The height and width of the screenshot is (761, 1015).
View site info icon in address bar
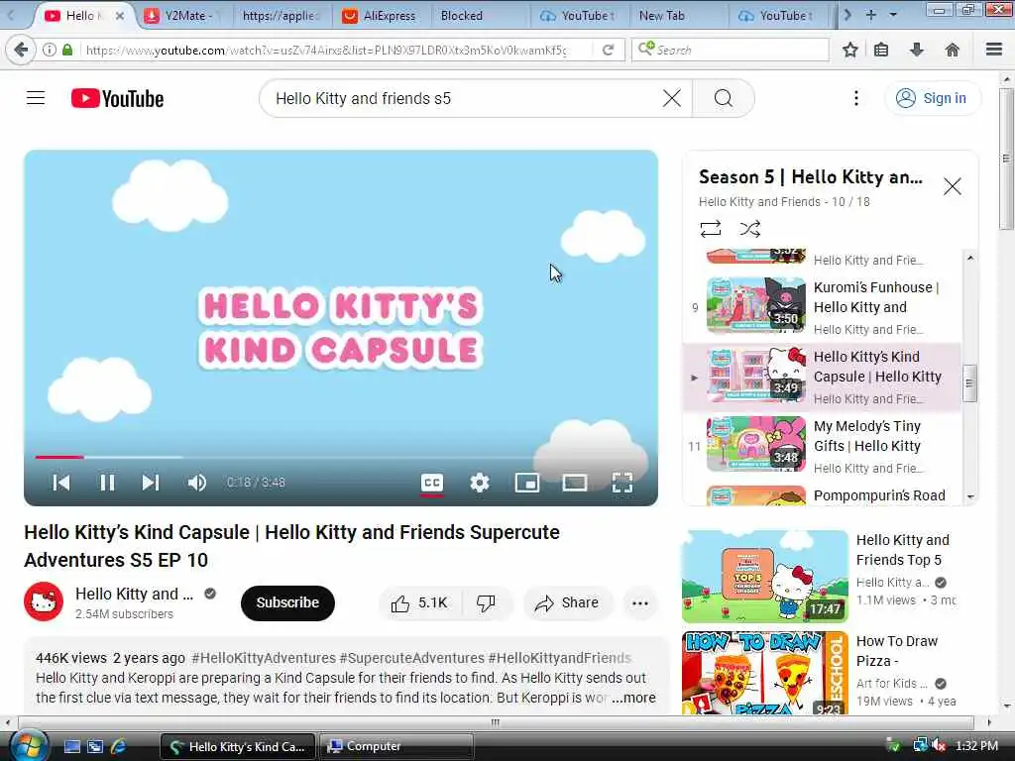(50, 50)
